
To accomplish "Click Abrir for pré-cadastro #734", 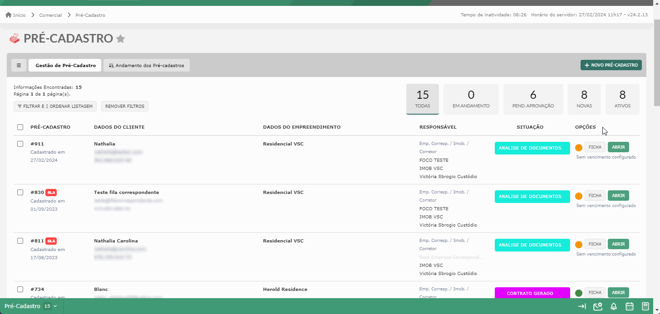I will [x=618, y=293].
